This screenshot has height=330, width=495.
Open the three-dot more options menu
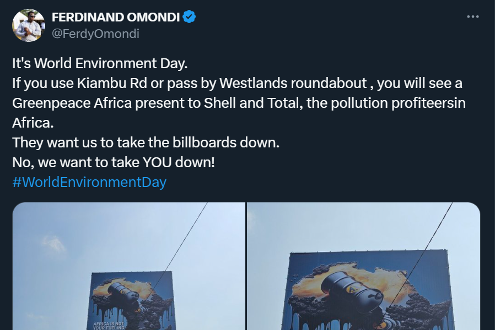point(472,16)
